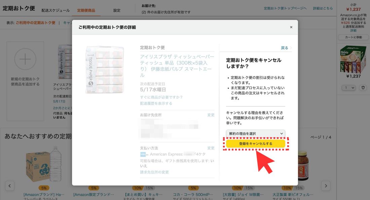Open the 解約の理由を選択 dropdown

[x=256, y=134]
